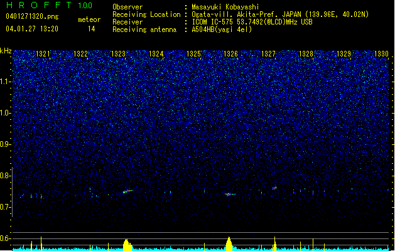Click the meteor count value 14

pos(92,29)
